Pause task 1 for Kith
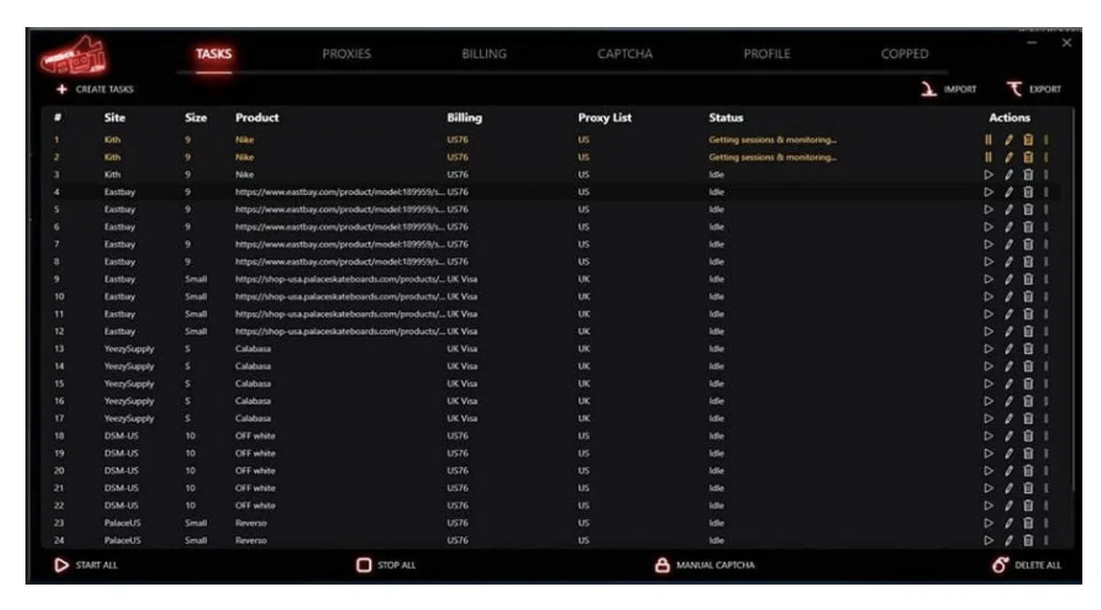The height and width of the screenshot is (610, 1101). pyautogui.click(x=988, y=140)
